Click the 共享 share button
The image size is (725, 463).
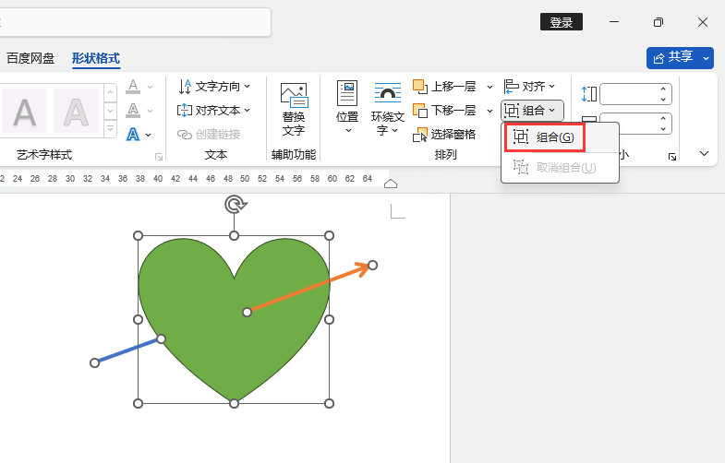tap(673, 58)
